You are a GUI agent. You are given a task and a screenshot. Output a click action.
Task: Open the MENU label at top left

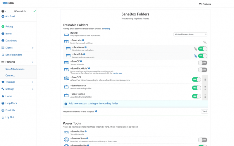click(11, 3)
